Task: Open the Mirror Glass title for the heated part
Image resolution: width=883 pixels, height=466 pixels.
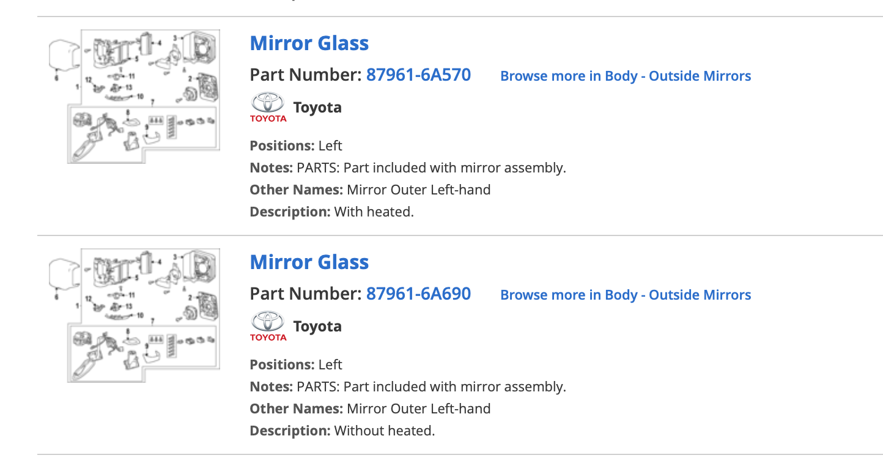Action: tap(309, 43)
